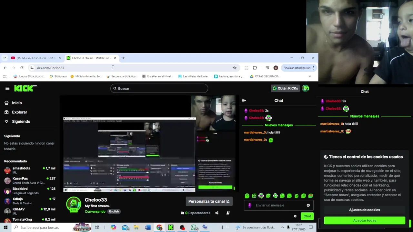Click the Cheloo33 live avatar
Image resolution: width=413 pixels, height=232 pixels.
pos(74,204)
